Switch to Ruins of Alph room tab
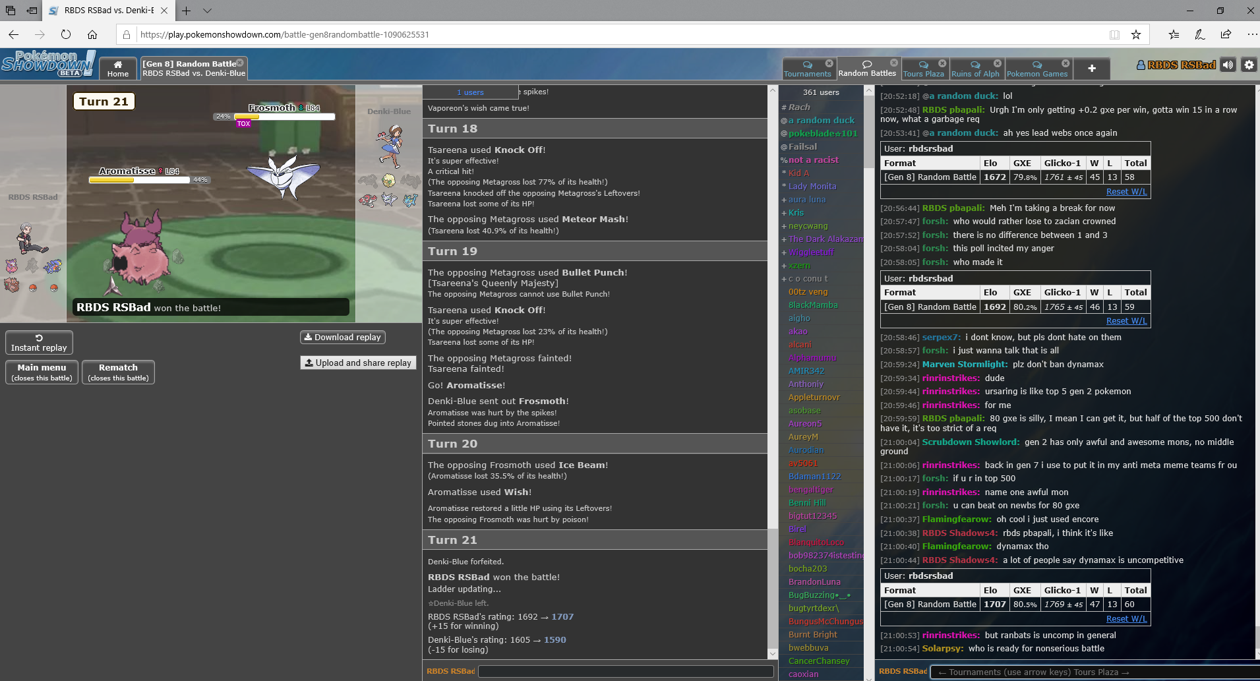Screen dimensions: 1260x681 [976, 69]
